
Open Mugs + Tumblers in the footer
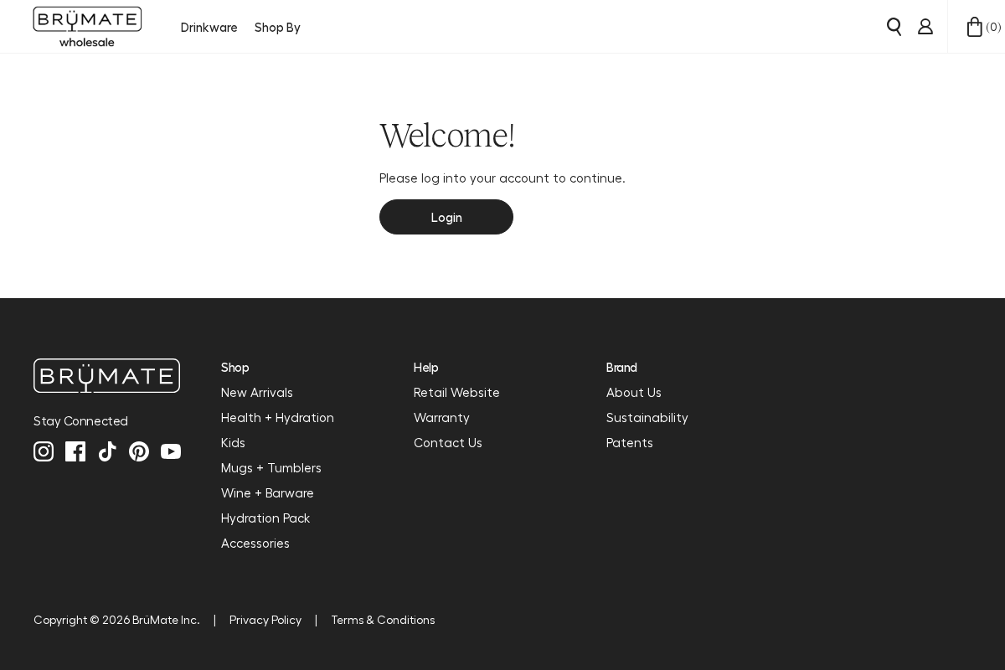271,467
